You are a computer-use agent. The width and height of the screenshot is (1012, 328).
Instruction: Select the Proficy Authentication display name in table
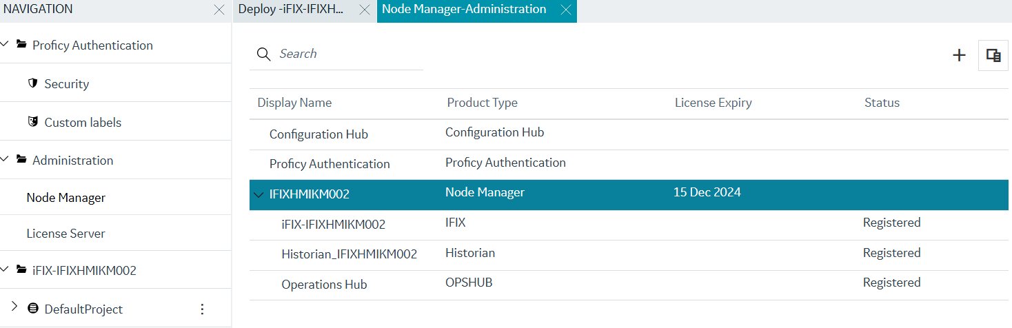coord(330,164)
